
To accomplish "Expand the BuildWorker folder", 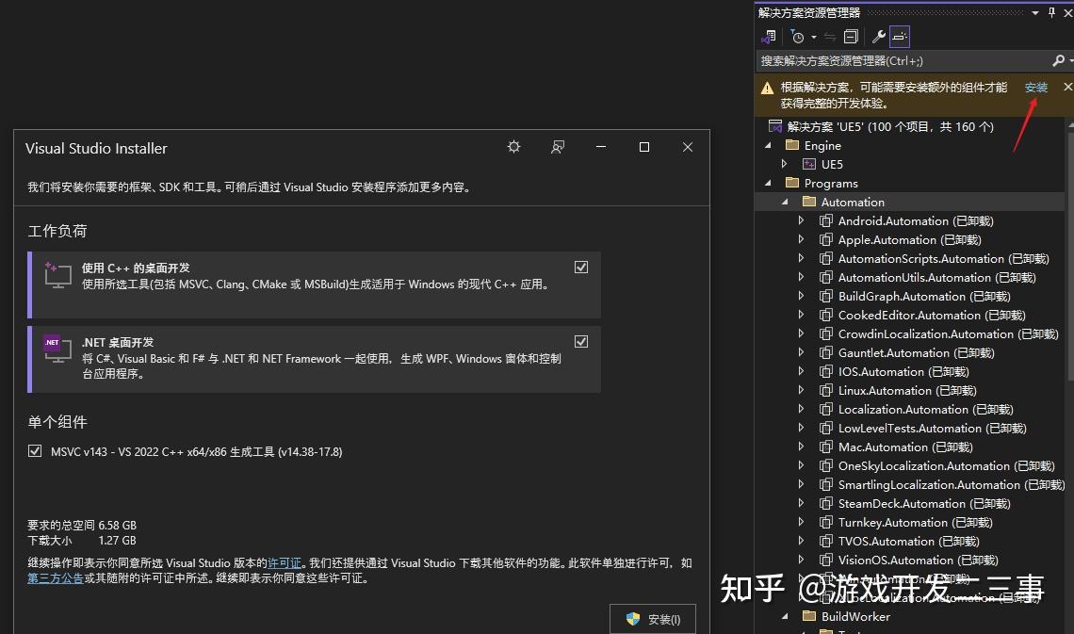I will click(785, 616).
